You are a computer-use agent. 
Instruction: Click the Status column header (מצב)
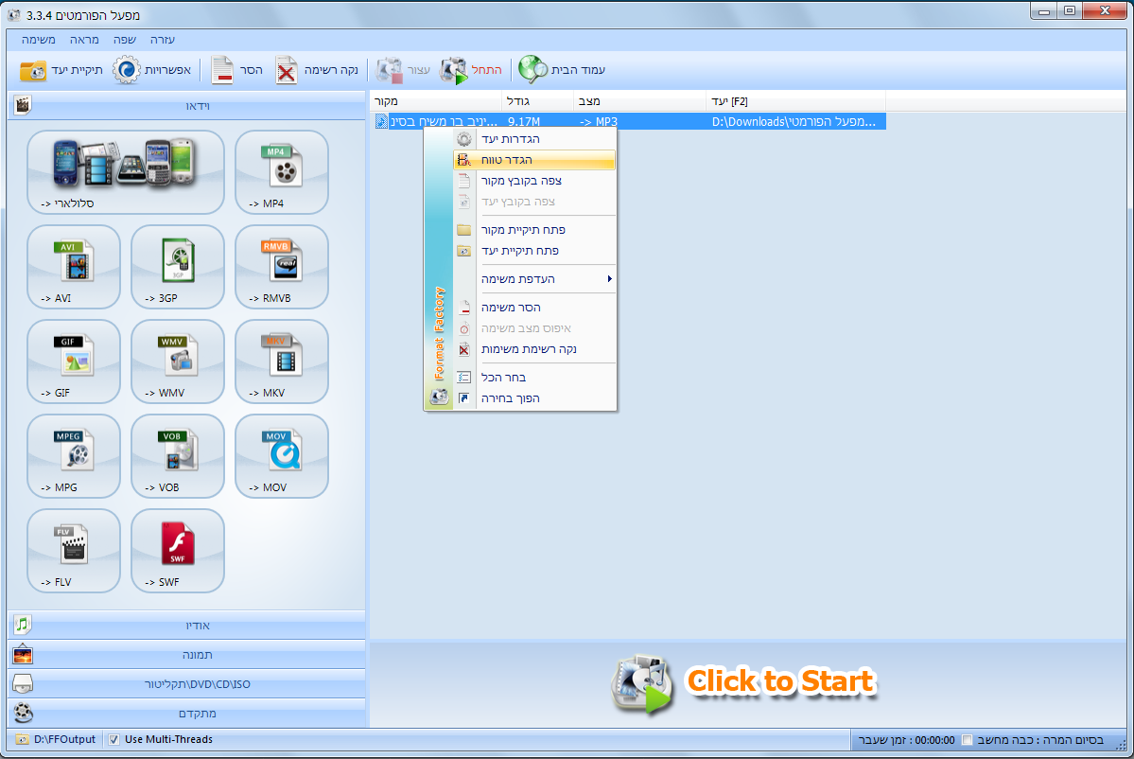639,101
